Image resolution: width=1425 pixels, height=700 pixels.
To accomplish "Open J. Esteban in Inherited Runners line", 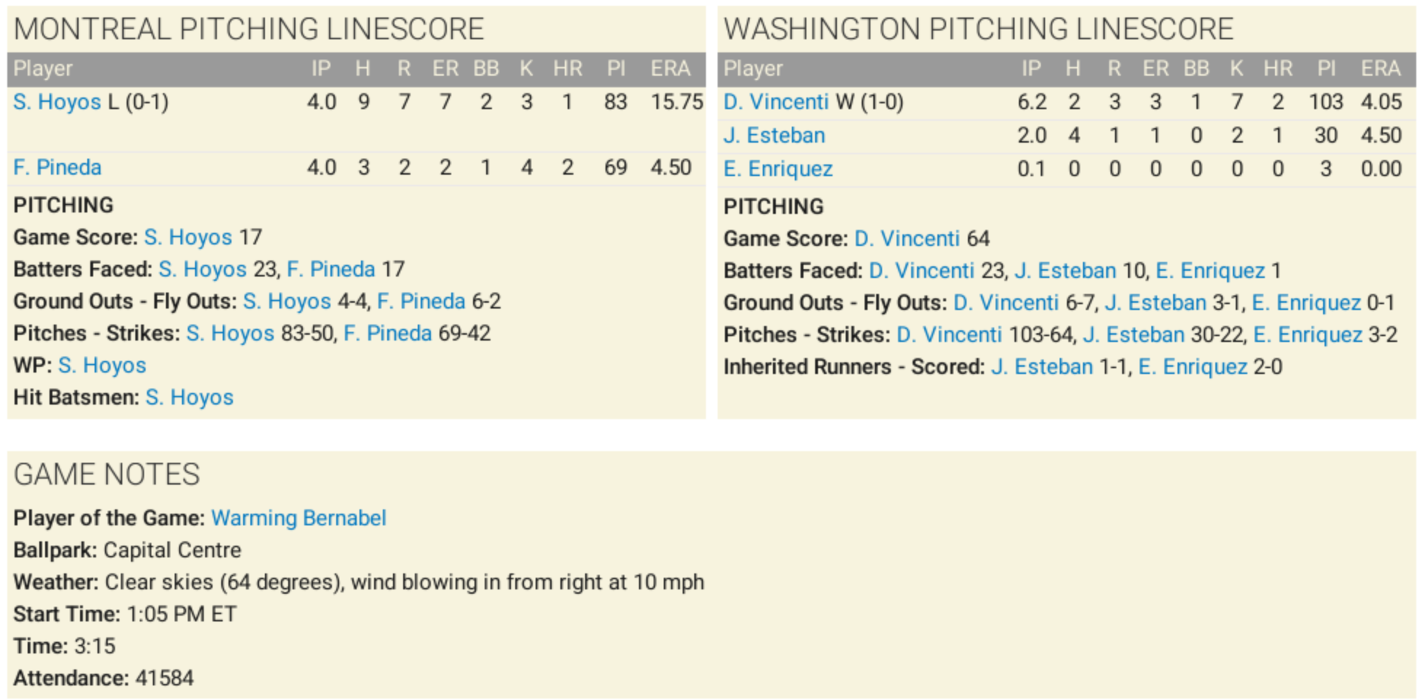I will click(x=1041, y=367).
